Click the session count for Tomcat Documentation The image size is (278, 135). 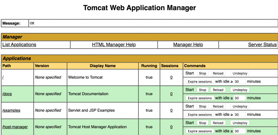171,94
